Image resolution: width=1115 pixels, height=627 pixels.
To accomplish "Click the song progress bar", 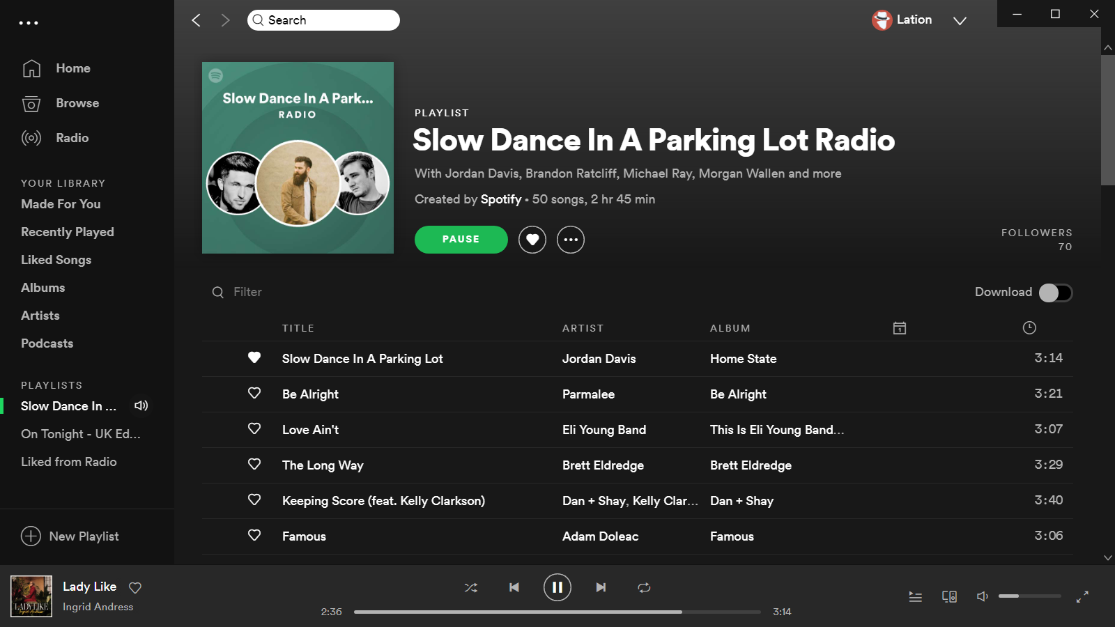I will coord(557,612).
